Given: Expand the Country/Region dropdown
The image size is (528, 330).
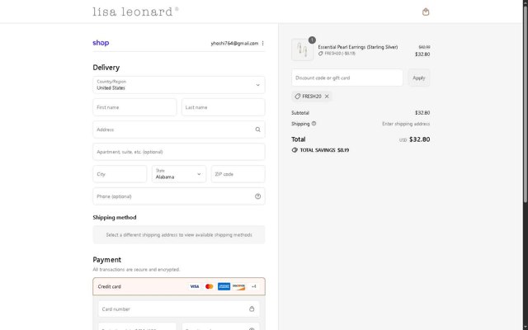Looking at the screenshot, I should [x=179, y=85].
